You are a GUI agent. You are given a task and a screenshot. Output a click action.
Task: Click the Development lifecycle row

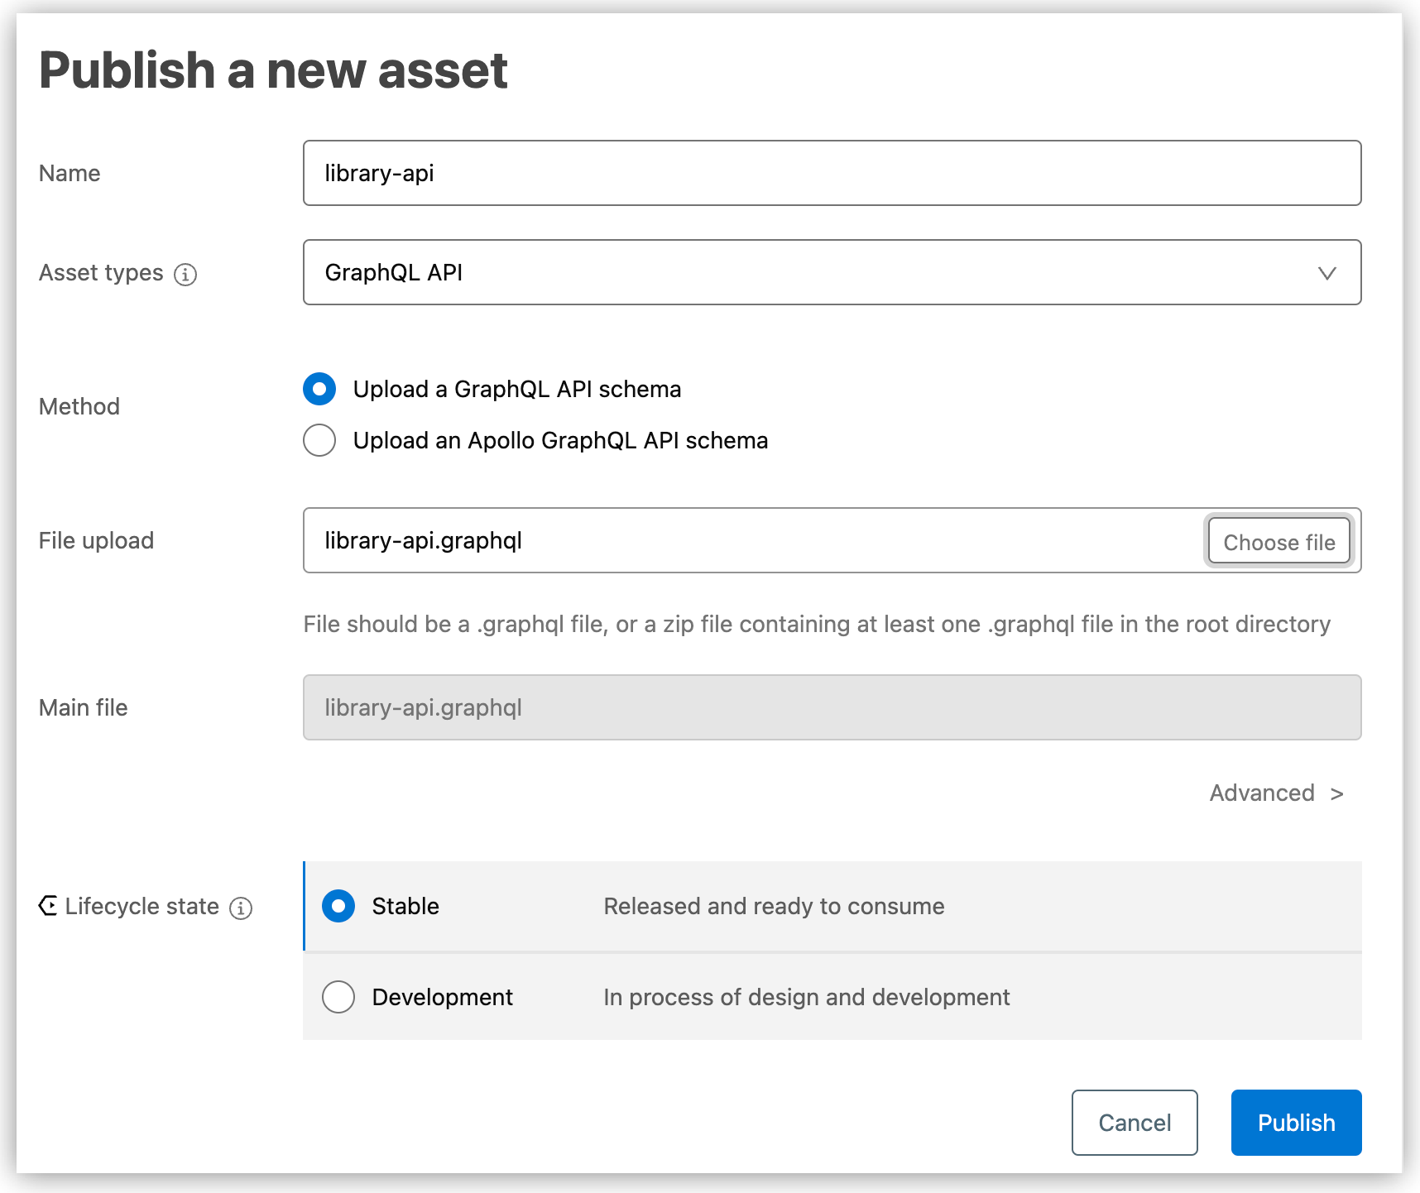[745, 997]
